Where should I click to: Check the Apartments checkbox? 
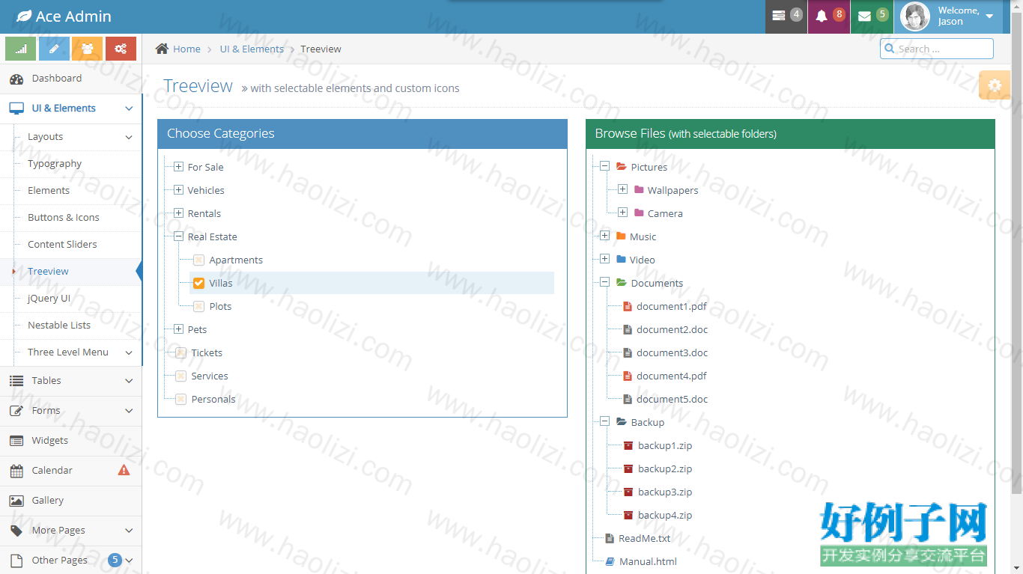point(198,260)
